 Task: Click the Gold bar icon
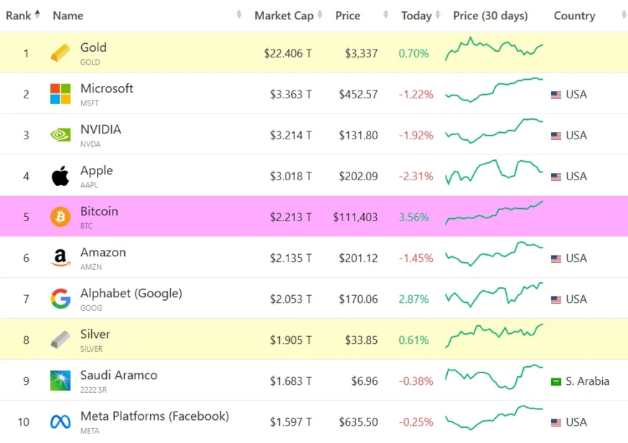point(60,53)
